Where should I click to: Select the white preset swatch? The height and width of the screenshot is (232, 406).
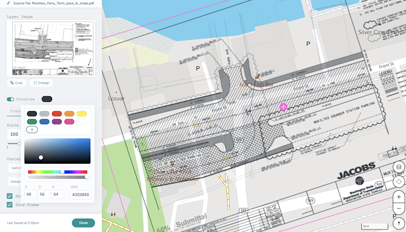(x=82, y=122)
